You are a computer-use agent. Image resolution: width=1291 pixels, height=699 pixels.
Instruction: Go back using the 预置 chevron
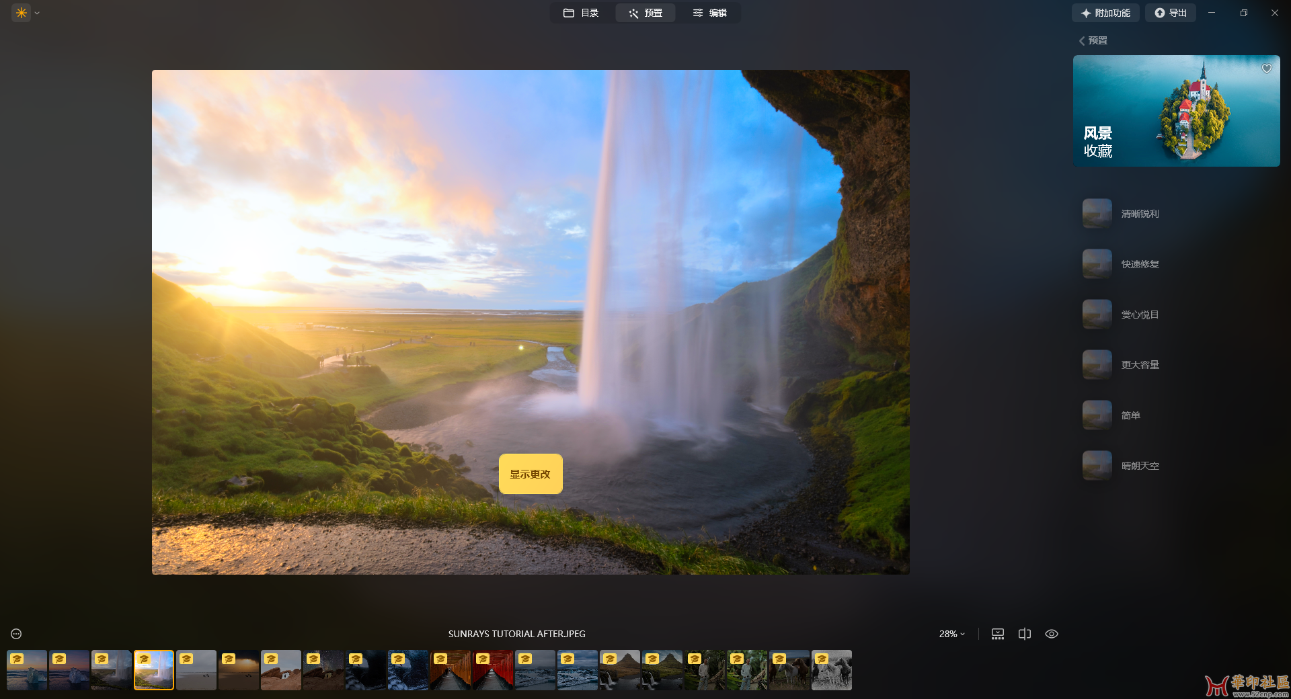[x=1082, y=41]
